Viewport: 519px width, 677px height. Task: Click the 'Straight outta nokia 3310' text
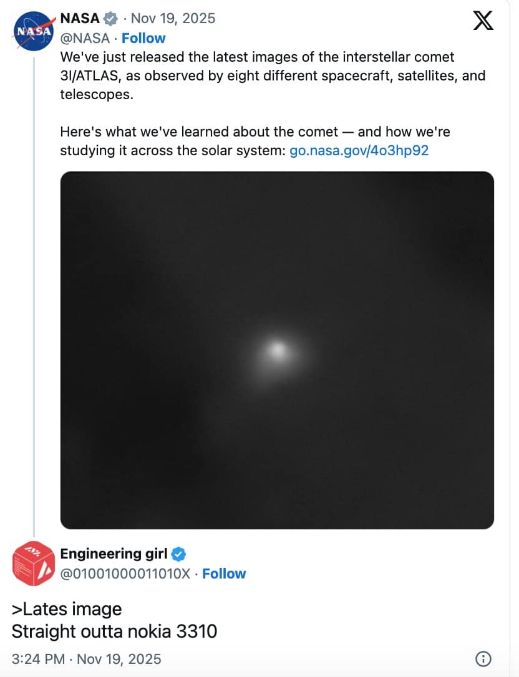tap(114, 631)
